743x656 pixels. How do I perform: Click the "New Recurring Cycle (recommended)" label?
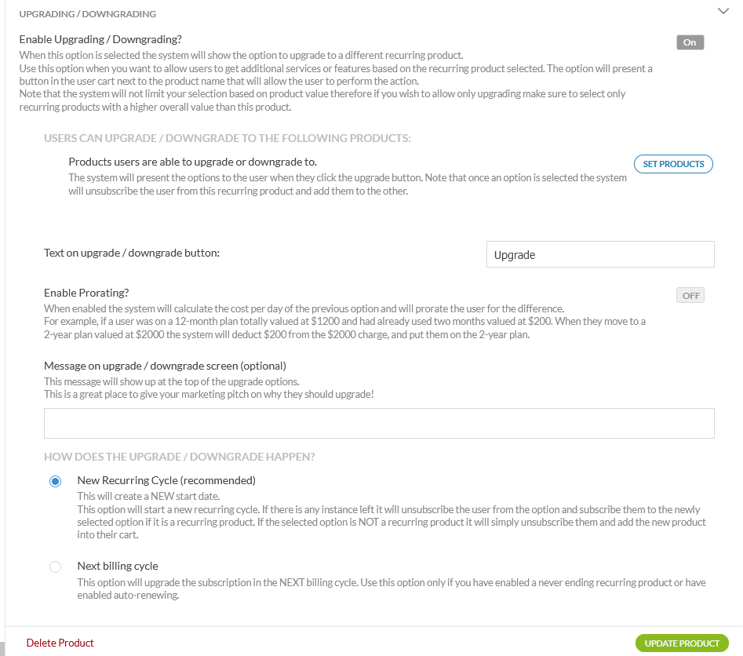pyautogui.click(x=166, y=480)
